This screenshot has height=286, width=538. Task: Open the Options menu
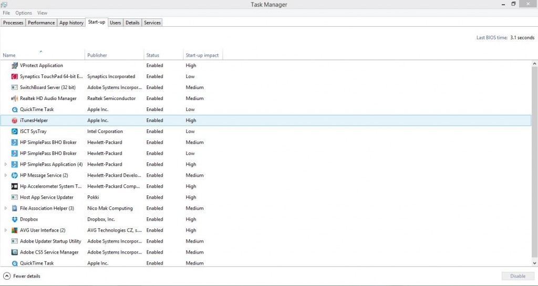[x=23, y=13]
